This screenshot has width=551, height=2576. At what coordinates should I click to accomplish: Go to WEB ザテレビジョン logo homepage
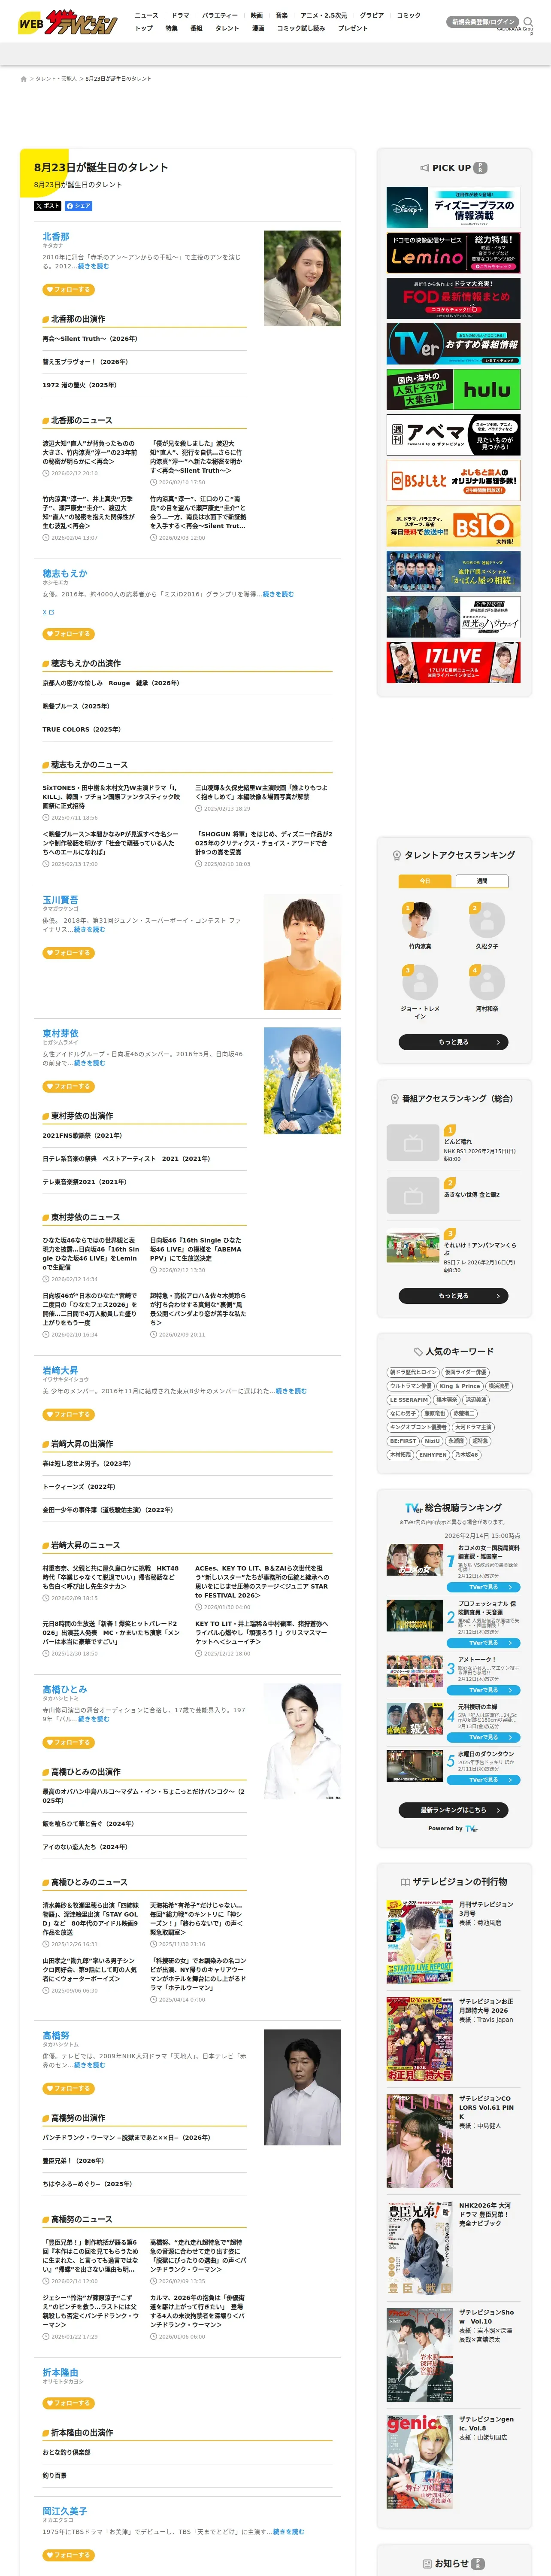[68, 22]
